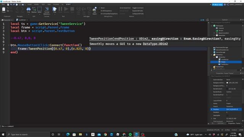Click the navigate Forward arrow
This screenshot has height=137, width=244.
tap(22, 10)
